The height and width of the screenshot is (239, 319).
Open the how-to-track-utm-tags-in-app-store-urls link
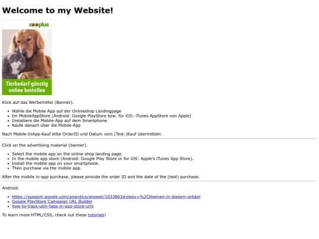(53, 207)
